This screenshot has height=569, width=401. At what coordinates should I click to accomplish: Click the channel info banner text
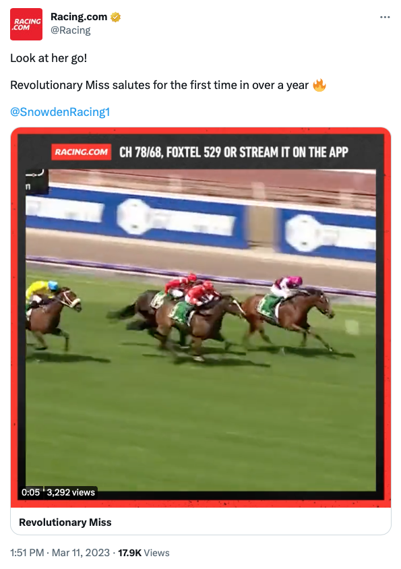tap(234, 152)
